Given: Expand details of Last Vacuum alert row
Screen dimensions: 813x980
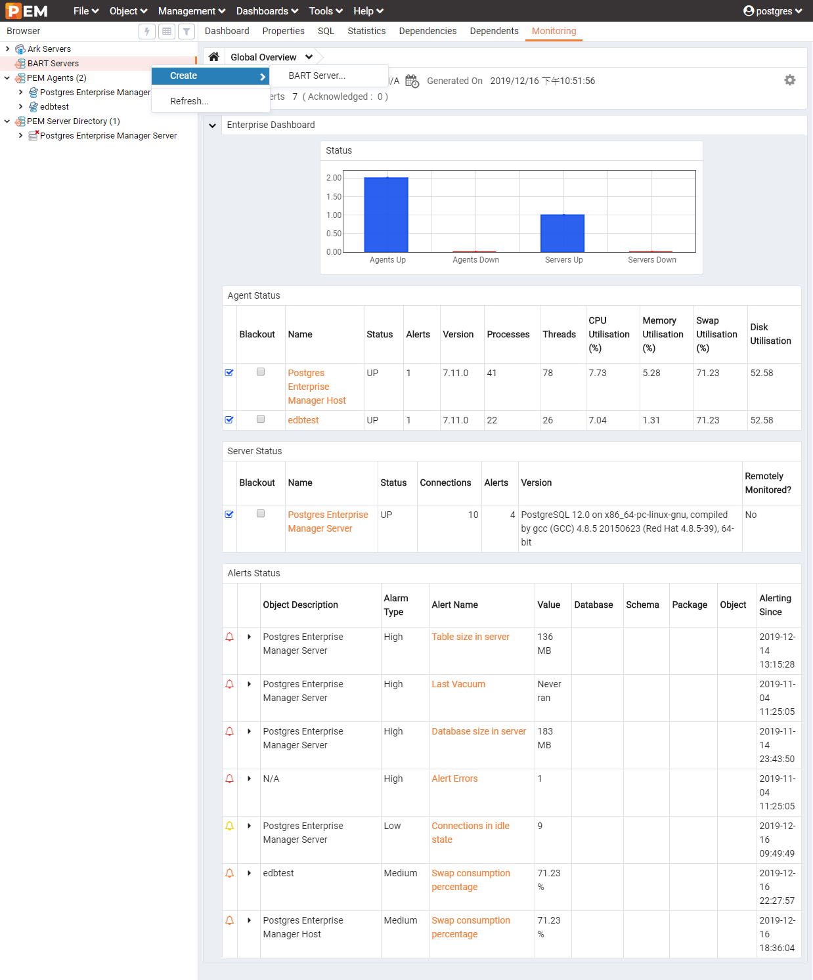Looking at the screenshot, I should pos(250,684).
